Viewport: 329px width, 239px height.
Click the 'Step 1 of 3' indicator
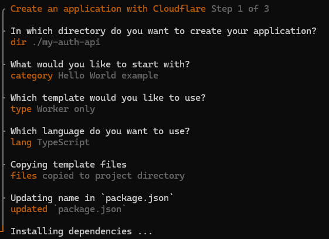[x=240, y=9]
